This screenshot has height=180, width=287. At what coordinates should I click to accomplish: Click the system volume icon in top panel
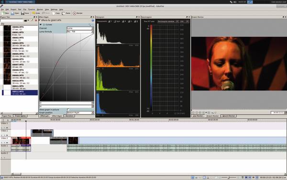(235, 2)
